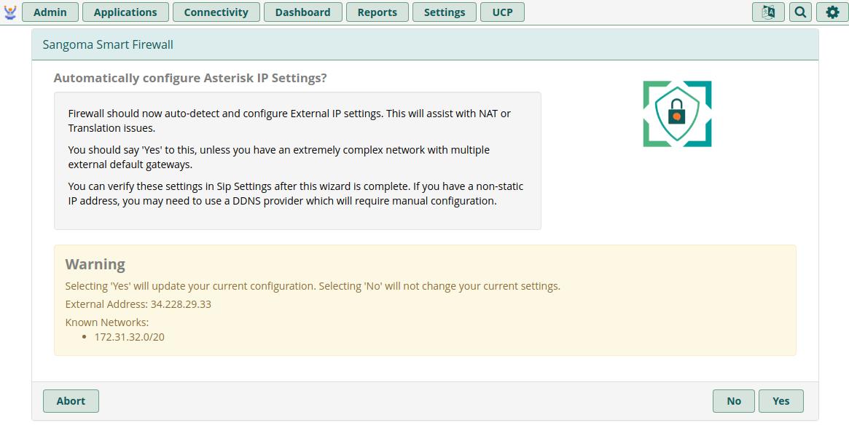Choose No to keep current settings

[734, 401]
